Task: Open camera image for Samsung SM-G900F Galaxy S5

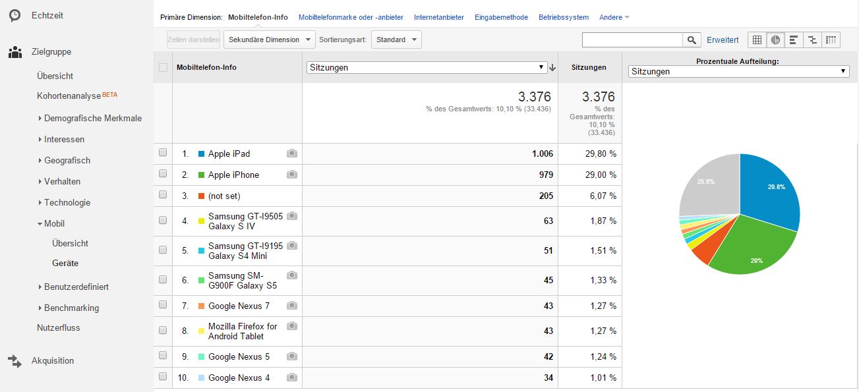Action: pos(292,275)
